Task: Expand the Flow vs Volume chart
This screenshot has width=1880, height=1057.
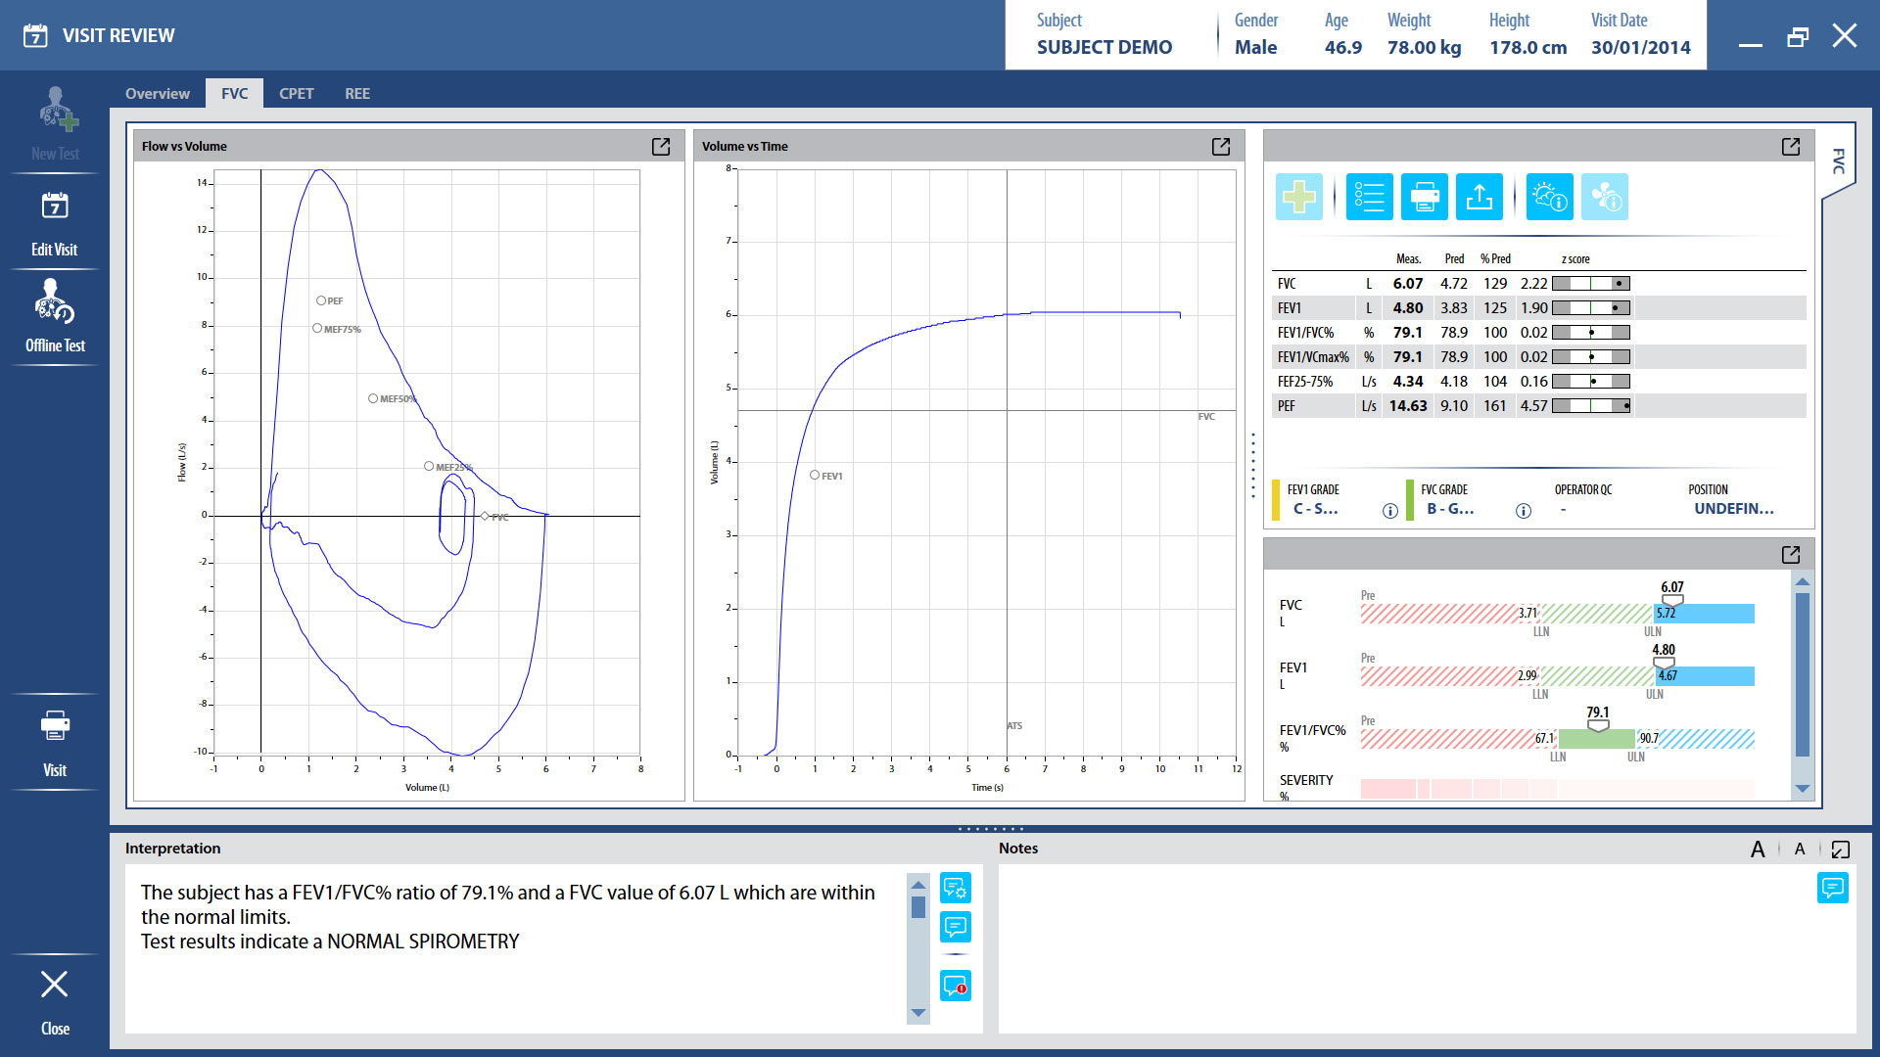Action: click(x=661, y=146)
